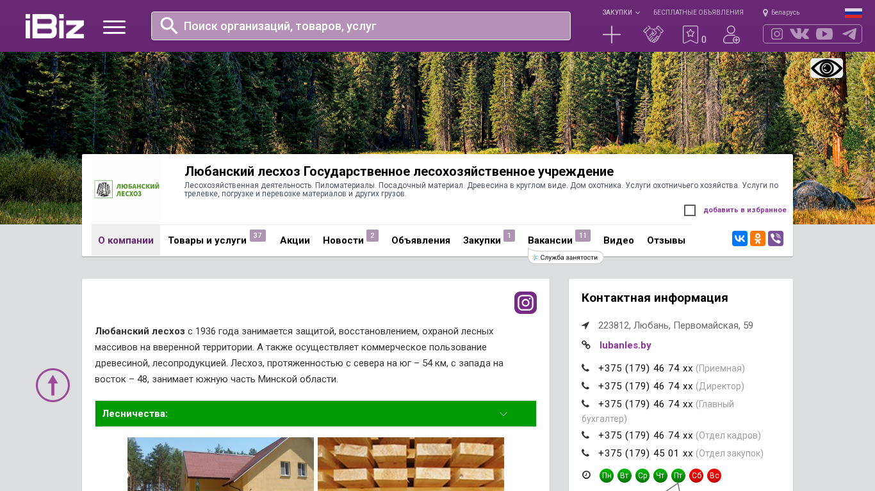The width and height of the screenshot is (875, 491).
Task: Open the stacked lumber photo thumbnail
Action: click(x=411, y=464)
